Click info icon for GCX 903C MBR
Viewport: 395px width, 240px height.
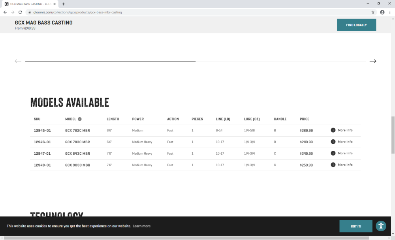tap(333, 165)
